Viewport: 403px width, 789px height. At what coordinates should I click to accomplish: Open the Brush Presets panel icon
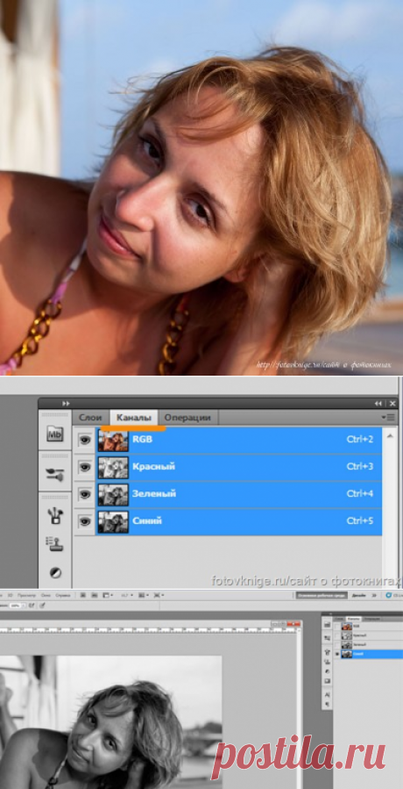tap(55, 474)
